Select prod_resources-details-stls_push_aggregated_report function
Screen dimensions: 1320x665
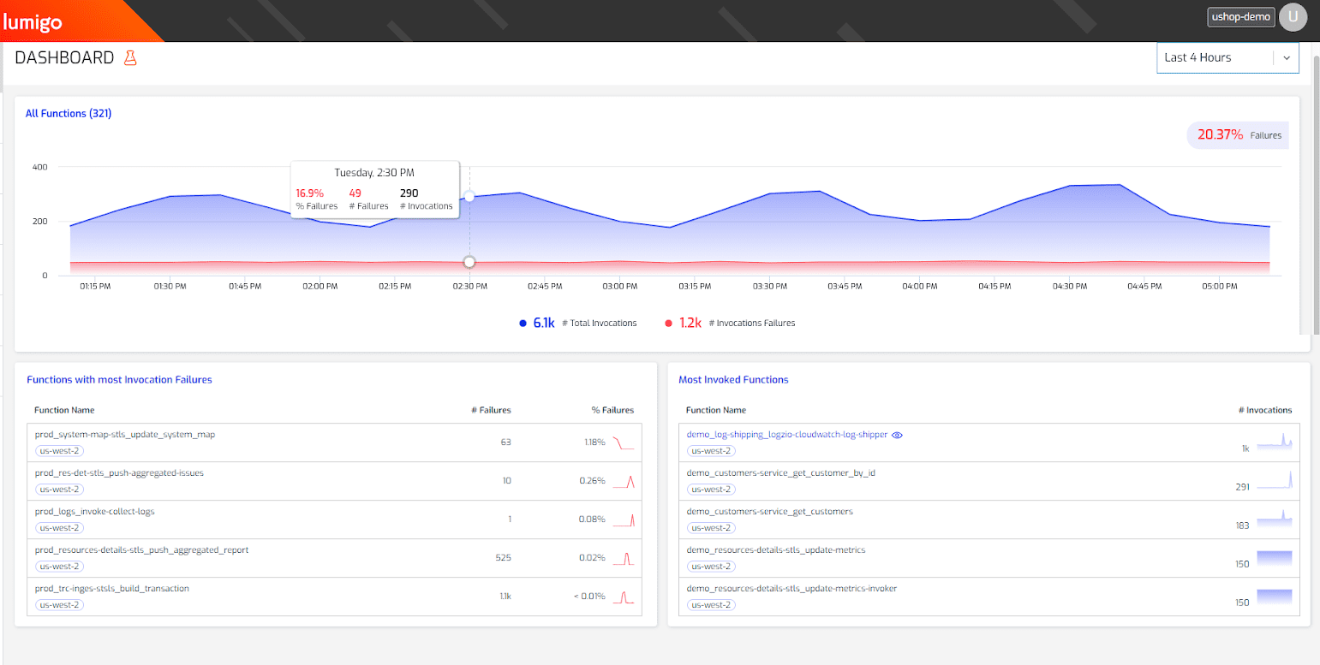click(x=141, y=549)
